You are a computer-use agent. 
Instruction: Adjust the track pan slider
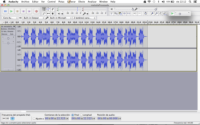click(x=8, y=43)
